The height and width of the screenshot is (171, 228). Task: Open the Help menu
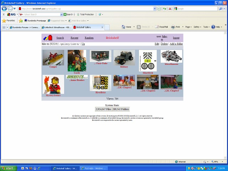(217, 27)
